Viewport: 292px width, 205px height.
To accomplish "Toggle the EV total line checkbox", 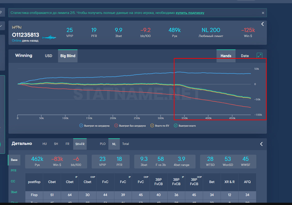I will 152,125.
